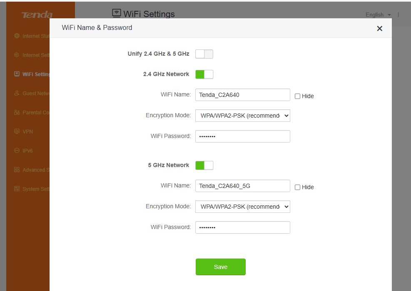411x291 pixels.
Task: Click the Guest Network person icon
Action: (x=17, y=93)
